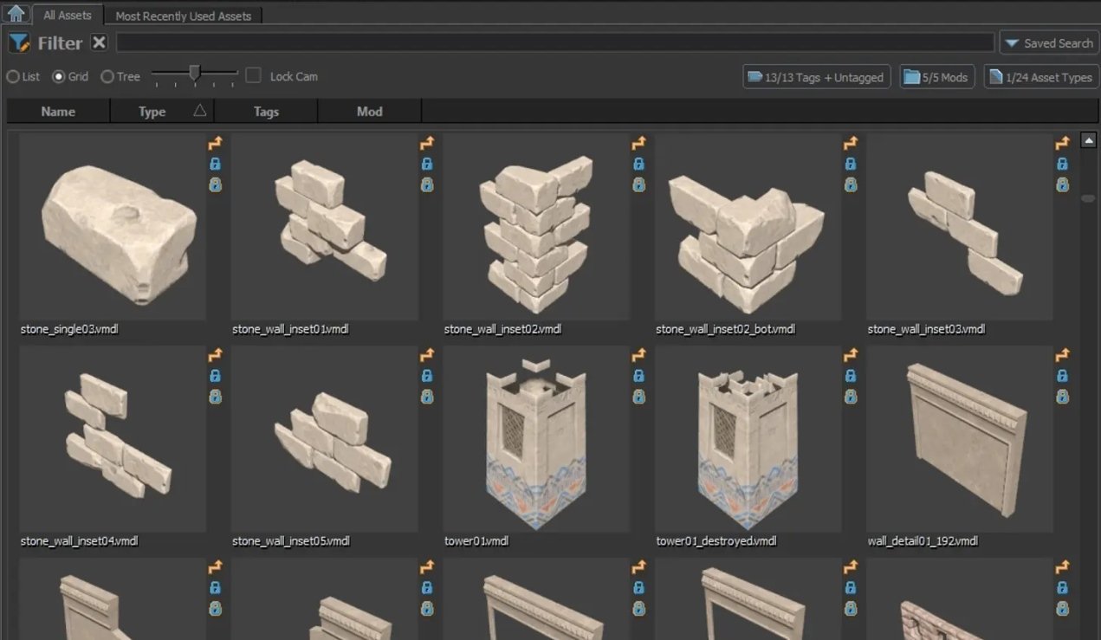
Task: Select the Tree view radio button
Action: (107, 76)
